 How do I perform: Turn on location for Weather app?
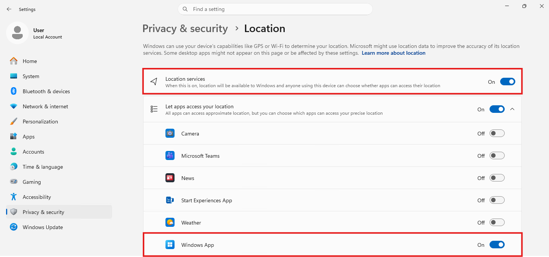click(x=497, y=222)
